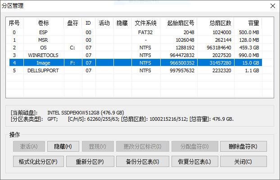
Task: Click total sectors value 2232320
Action: pos(222,70)
